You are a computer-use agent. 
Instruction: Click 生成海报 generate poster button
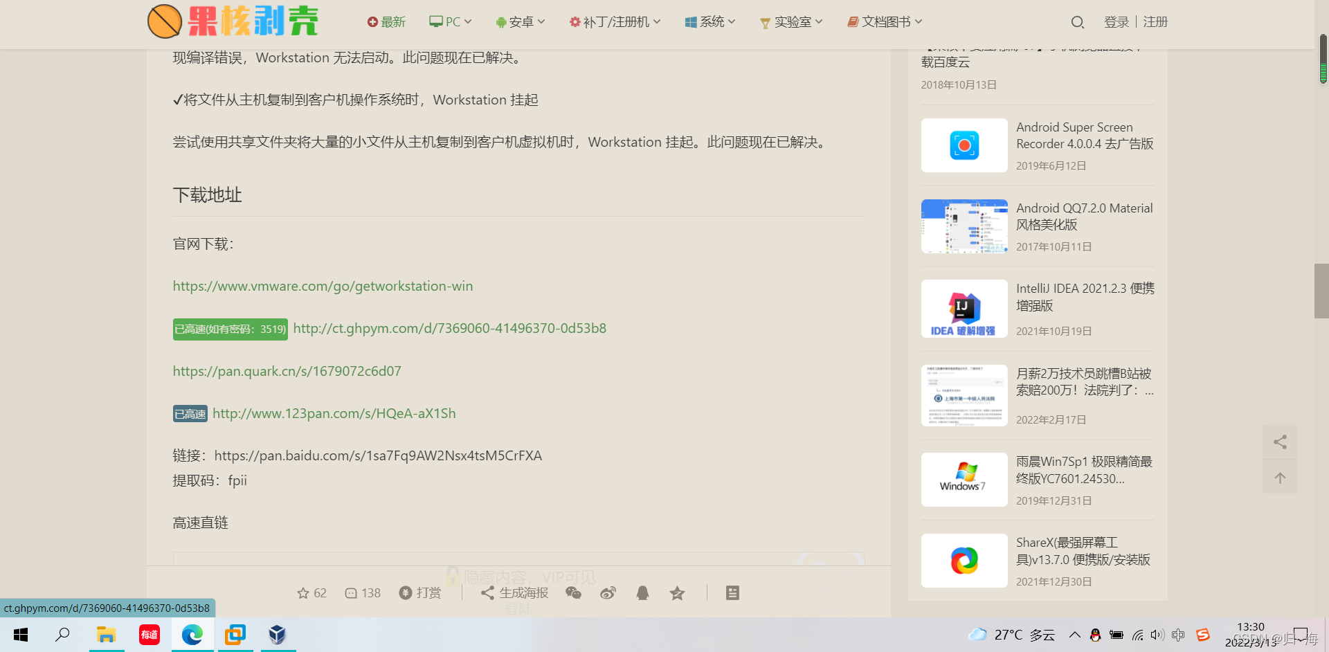point(514,593)
